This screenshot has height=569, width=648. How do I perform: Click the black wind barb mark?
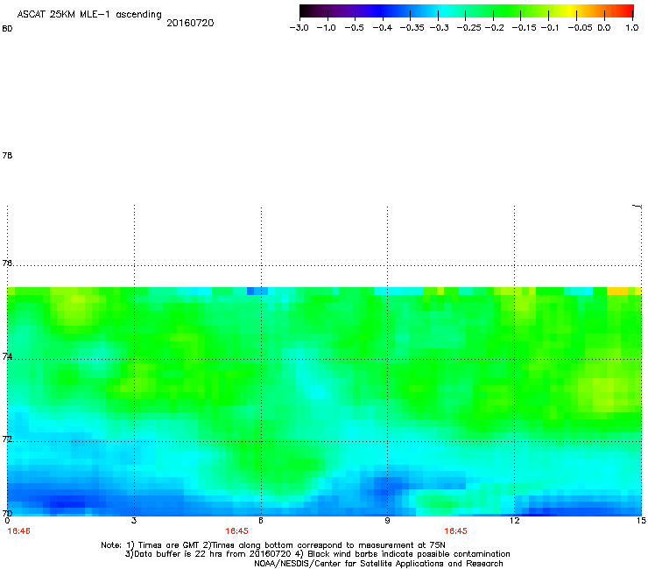[x=637, y=206]
